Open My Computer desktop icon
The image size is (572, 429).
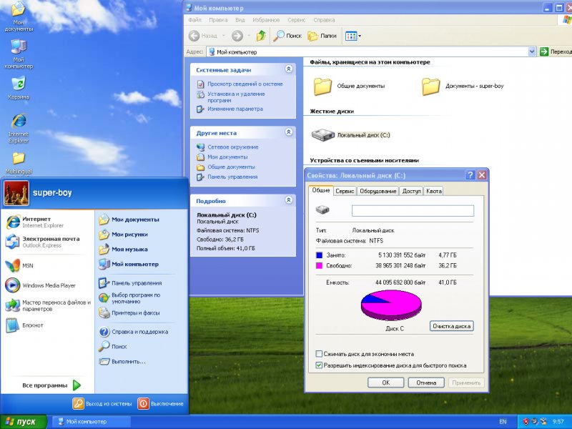(19, 54)
